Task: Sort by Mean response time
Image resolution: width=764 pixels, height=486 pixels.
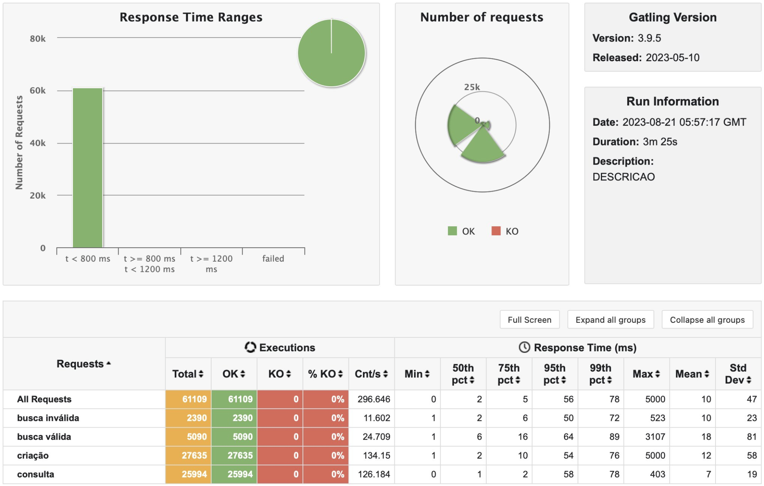Action: click(x=692, y=374)
